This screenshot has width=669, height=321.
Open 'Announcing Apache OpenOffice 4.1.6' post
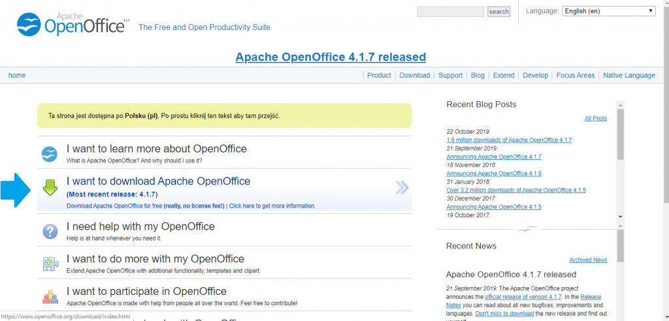(x=494, y=174)
